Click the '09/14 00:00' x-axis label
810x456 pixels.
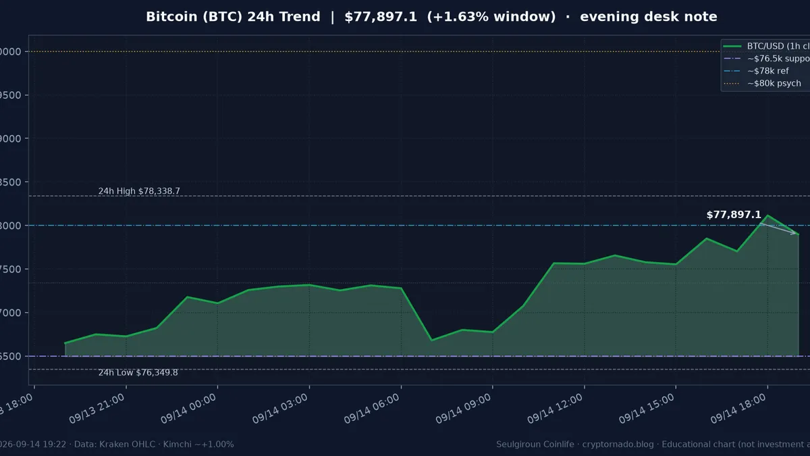pos(188,409)
